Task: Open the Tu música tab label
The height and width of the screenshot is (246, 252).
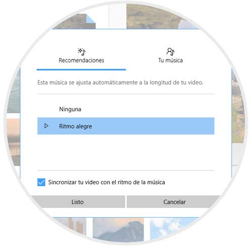Action: 170,60
